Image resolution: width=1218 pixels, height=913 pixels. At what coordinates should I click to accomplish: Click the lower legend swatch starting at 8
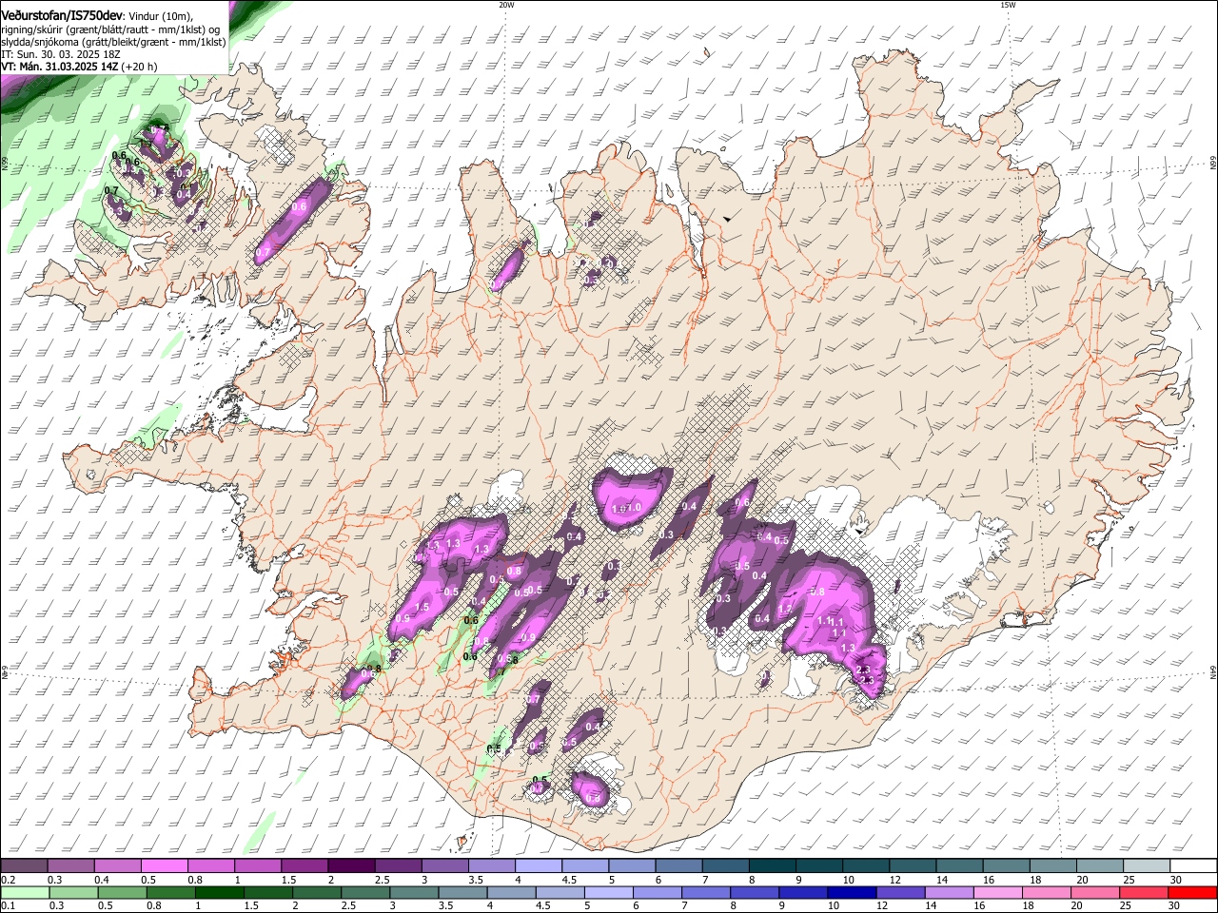(754, 892)
